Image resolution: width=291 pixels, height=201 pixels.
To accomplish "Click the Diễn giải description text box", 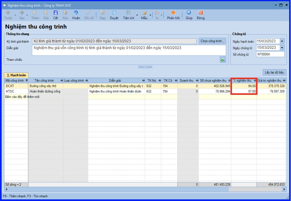I will pyautogui.click(x=129, y=50).
